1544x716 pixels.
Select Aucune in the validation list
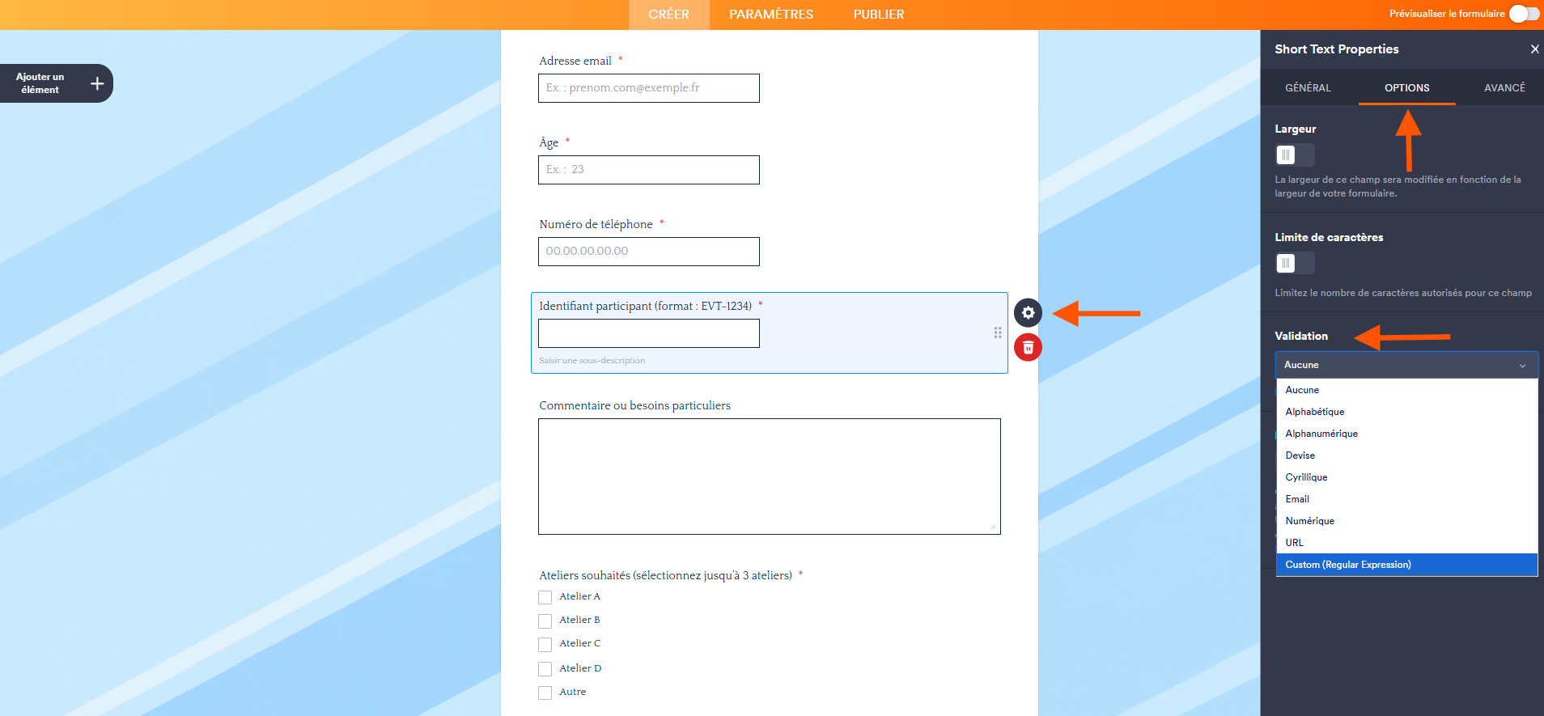click(1406, 390)
